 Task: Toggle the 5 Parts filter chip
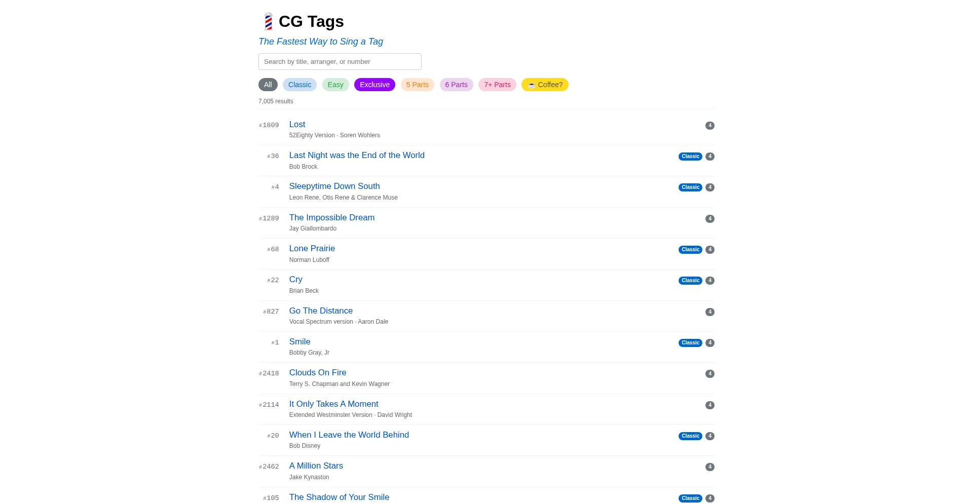point(417,85)
